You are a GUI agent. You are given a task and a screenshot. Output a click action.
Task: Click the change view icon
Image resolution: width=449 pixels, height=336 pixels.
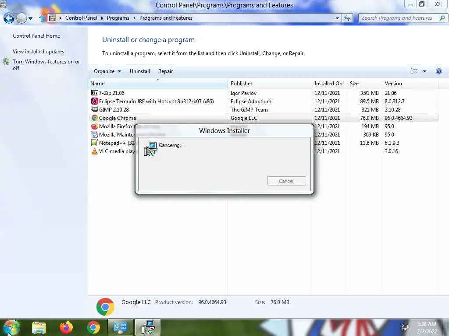pos(414,71)
